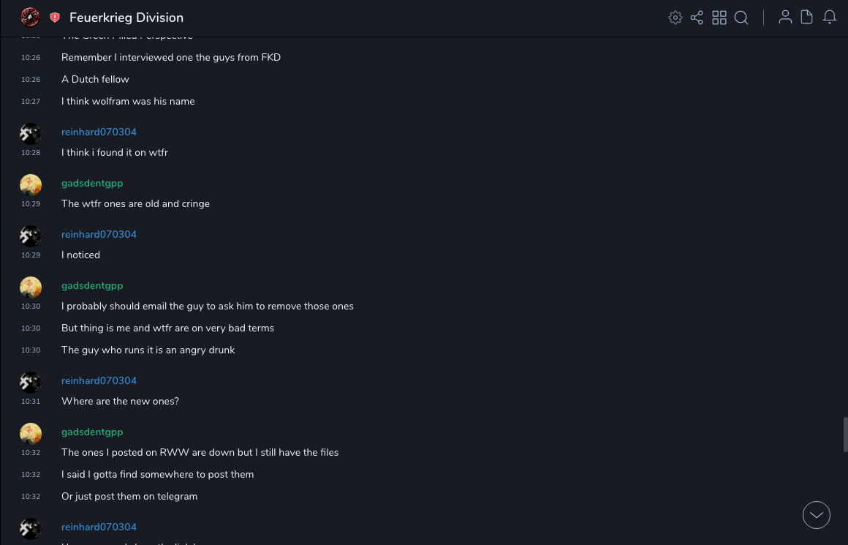Toggle notifications with the bell icon

(830, 18)
